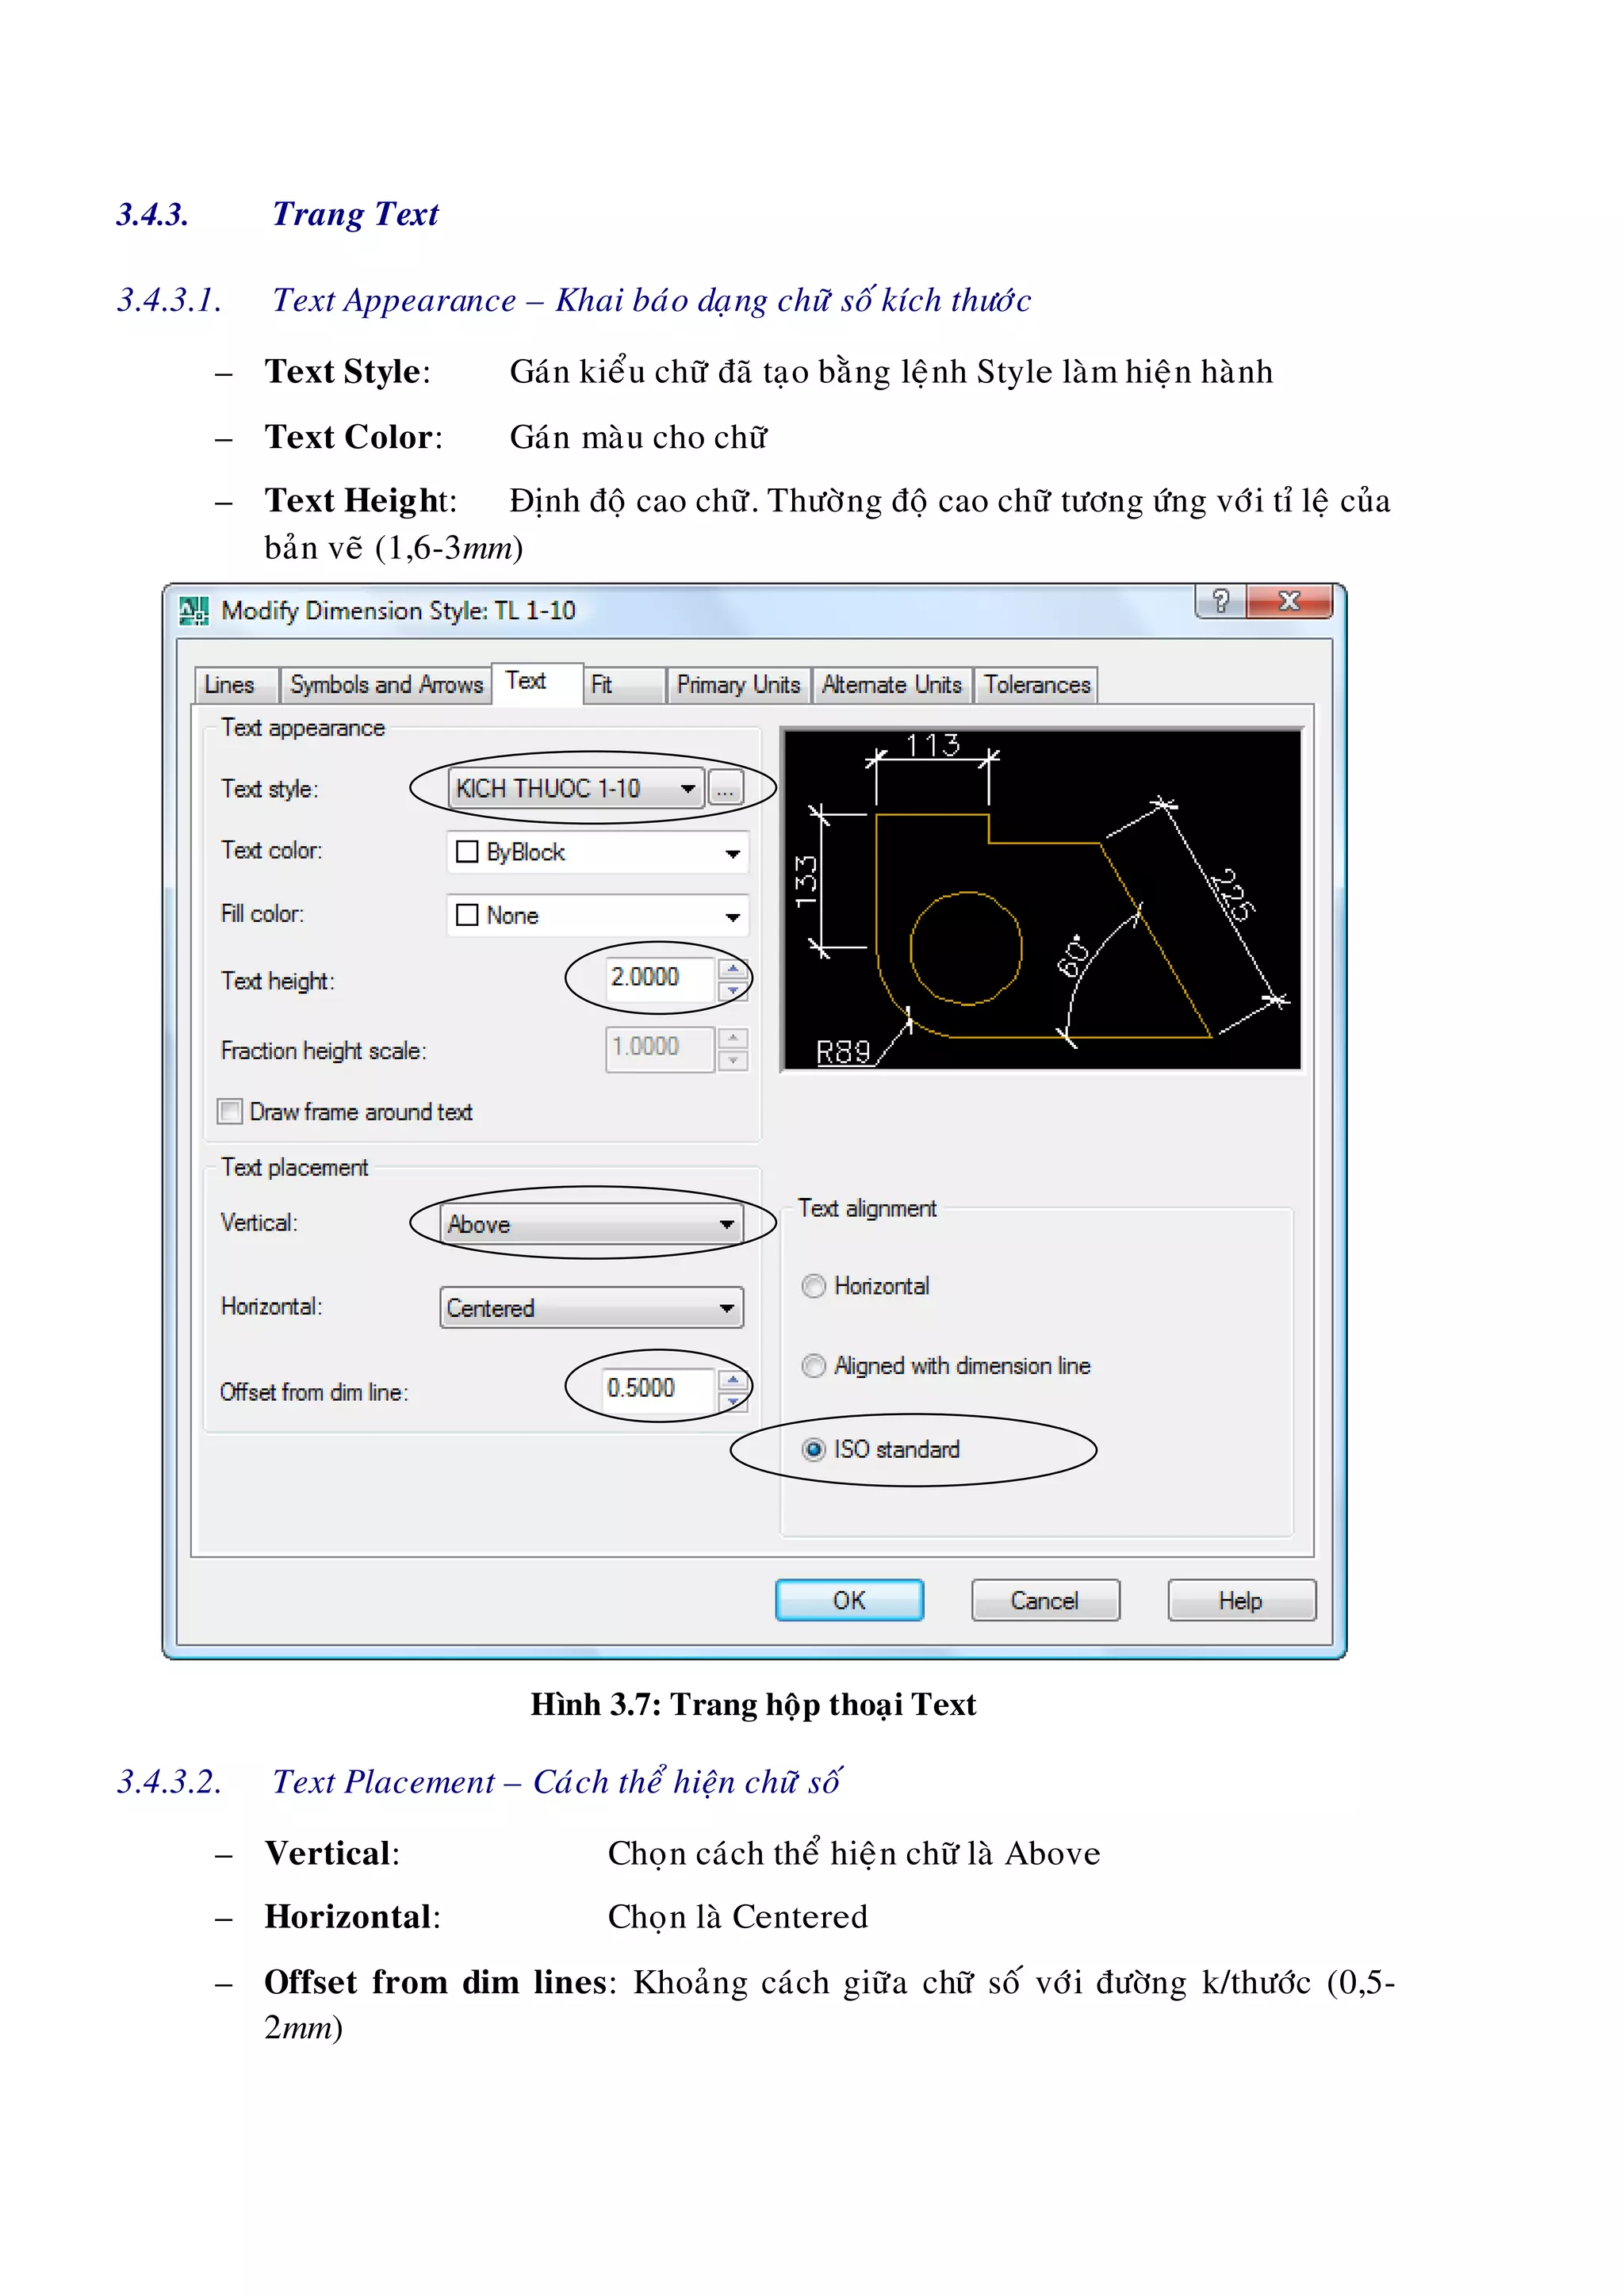The height and width of the screenshot is (2296, 1624).
Task: Select Horizontal text alignment radio button
Action: point(814,1286)
